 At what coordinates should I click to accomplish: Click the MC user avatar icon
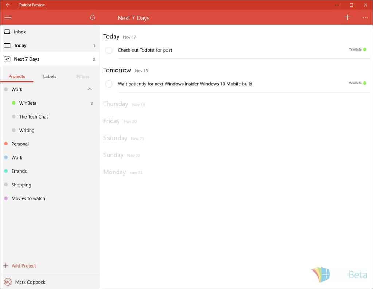8,282
